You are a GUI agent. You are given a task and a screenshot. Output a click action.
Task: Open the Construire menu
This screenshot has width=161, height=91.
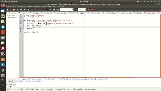click(x=51, y=7)
